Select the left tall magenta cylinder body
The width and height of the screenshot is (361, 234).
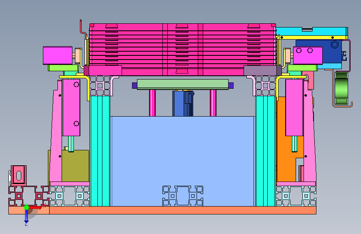click(71, 107)
